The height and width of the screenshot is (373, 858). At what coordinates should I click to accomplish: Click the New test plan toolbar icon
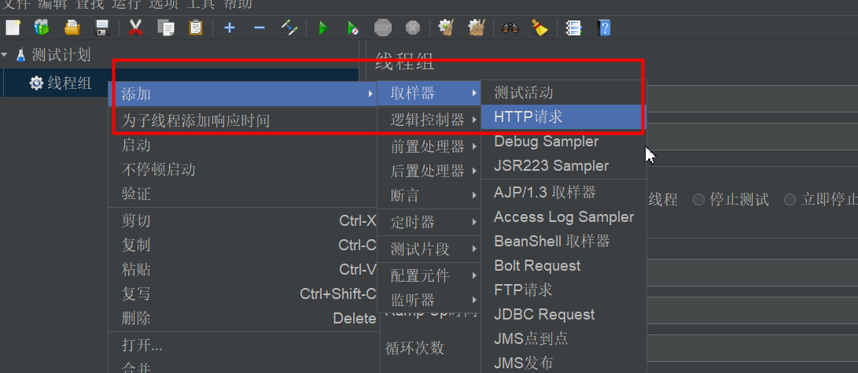pos(13,28)
